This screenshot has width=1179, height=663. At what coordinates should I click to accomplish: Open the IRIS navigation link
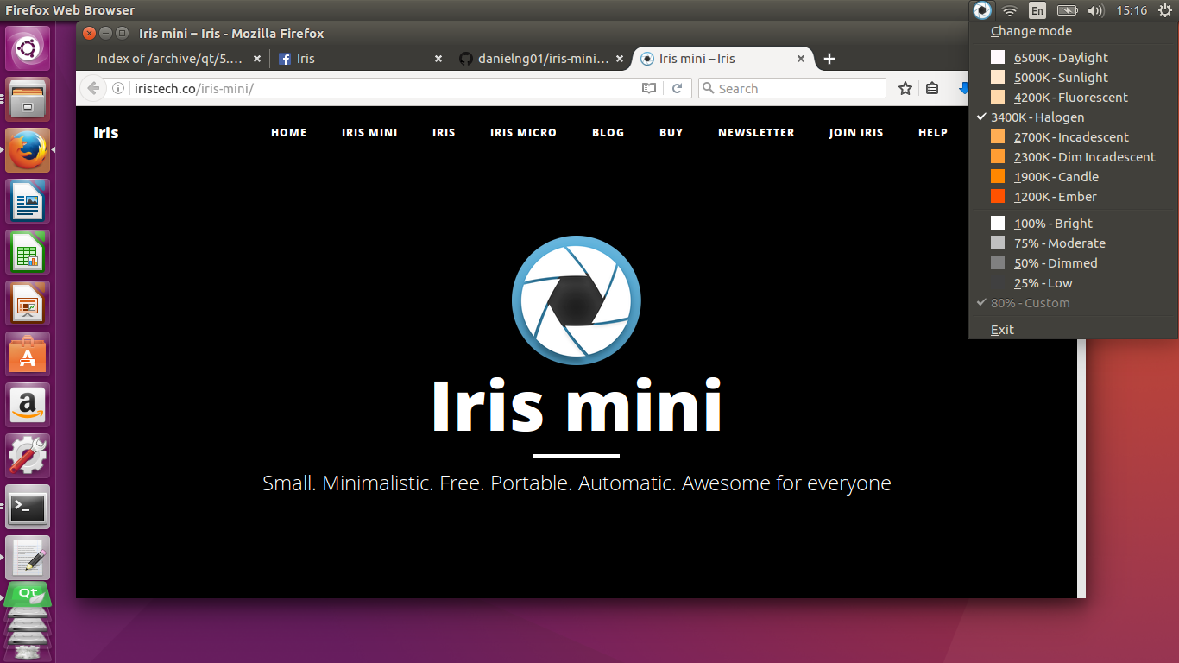point(444,133)
